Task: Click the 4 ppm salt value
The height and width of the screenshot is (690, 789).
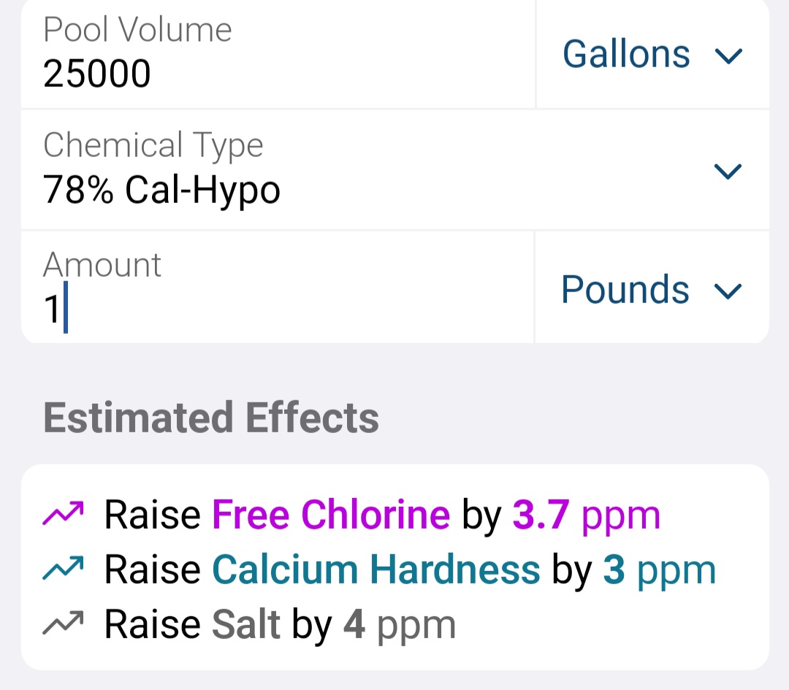Action: click(400, 625)
